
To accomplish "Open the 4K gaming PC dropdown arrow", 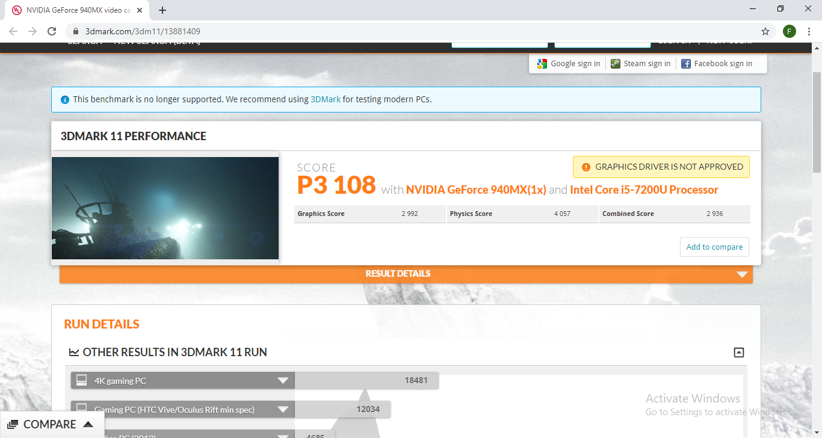I will point(283,381).
